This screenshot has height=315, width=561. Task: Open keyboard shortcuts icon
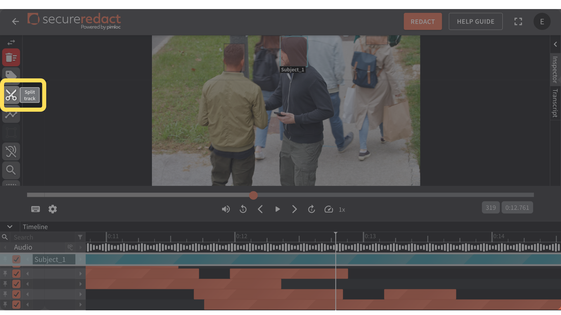tap(35, 209)
